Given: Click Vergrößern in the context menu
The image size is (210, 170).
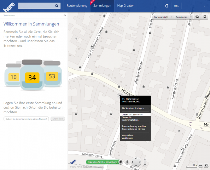Looking at the screenshot, I should click(127, 135).
